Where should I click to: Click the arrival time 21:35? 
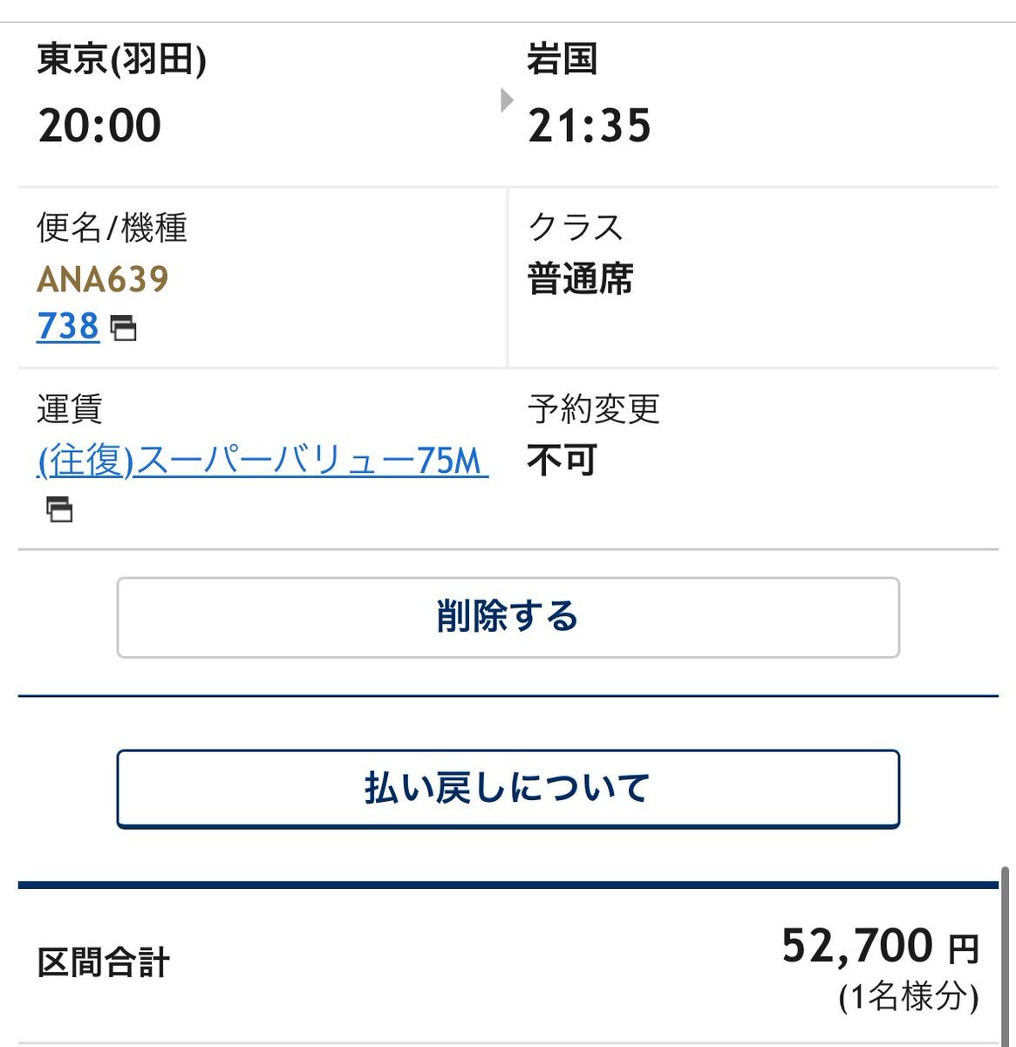point(590,126)
